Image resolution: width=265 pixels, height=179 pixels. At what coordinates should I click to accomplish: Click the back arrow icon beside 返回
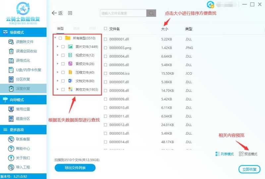pos(54,13)
